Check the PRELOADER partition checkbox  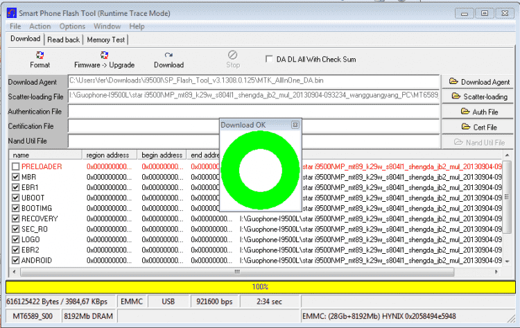15,166
